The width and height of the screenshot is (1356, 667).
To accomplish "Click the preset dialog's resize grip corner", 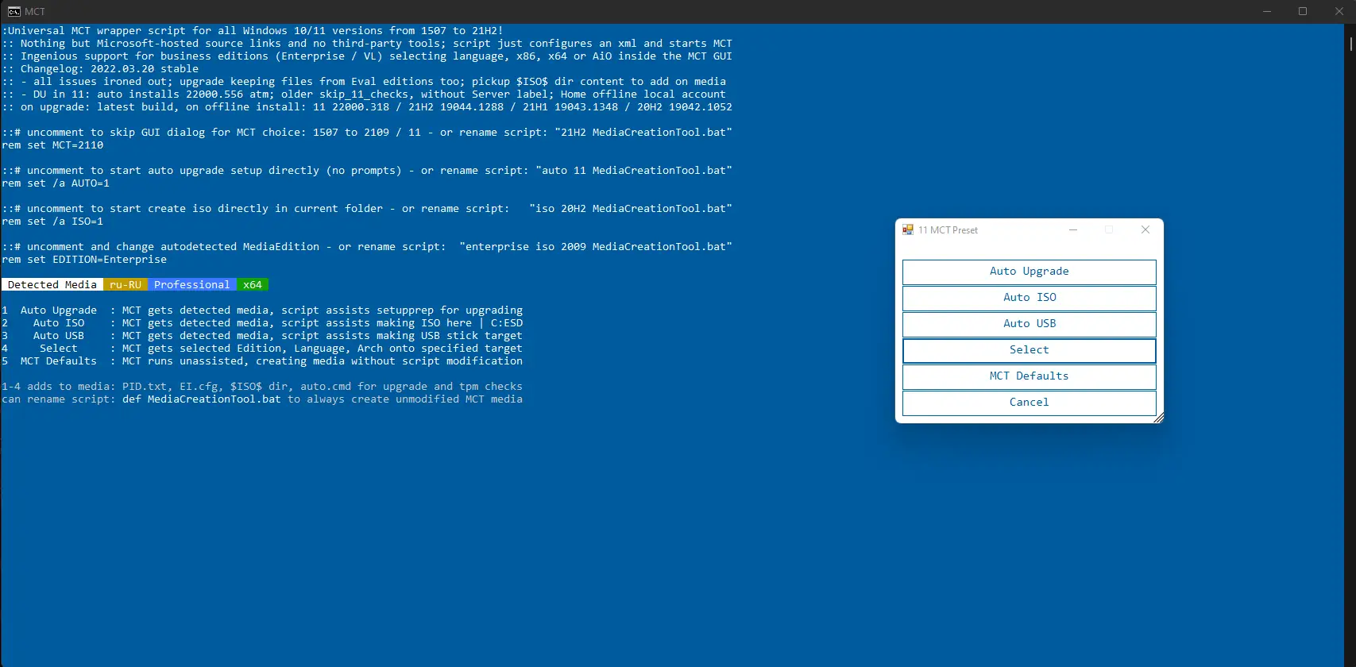I will click(1158, 418).
